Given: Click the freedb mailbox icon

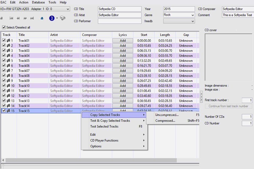Looking at the screenshot, I should tap(63, 18).
